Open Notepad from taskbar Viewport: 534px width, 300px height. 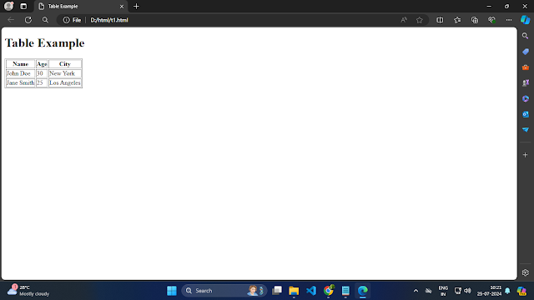(345, 291)
